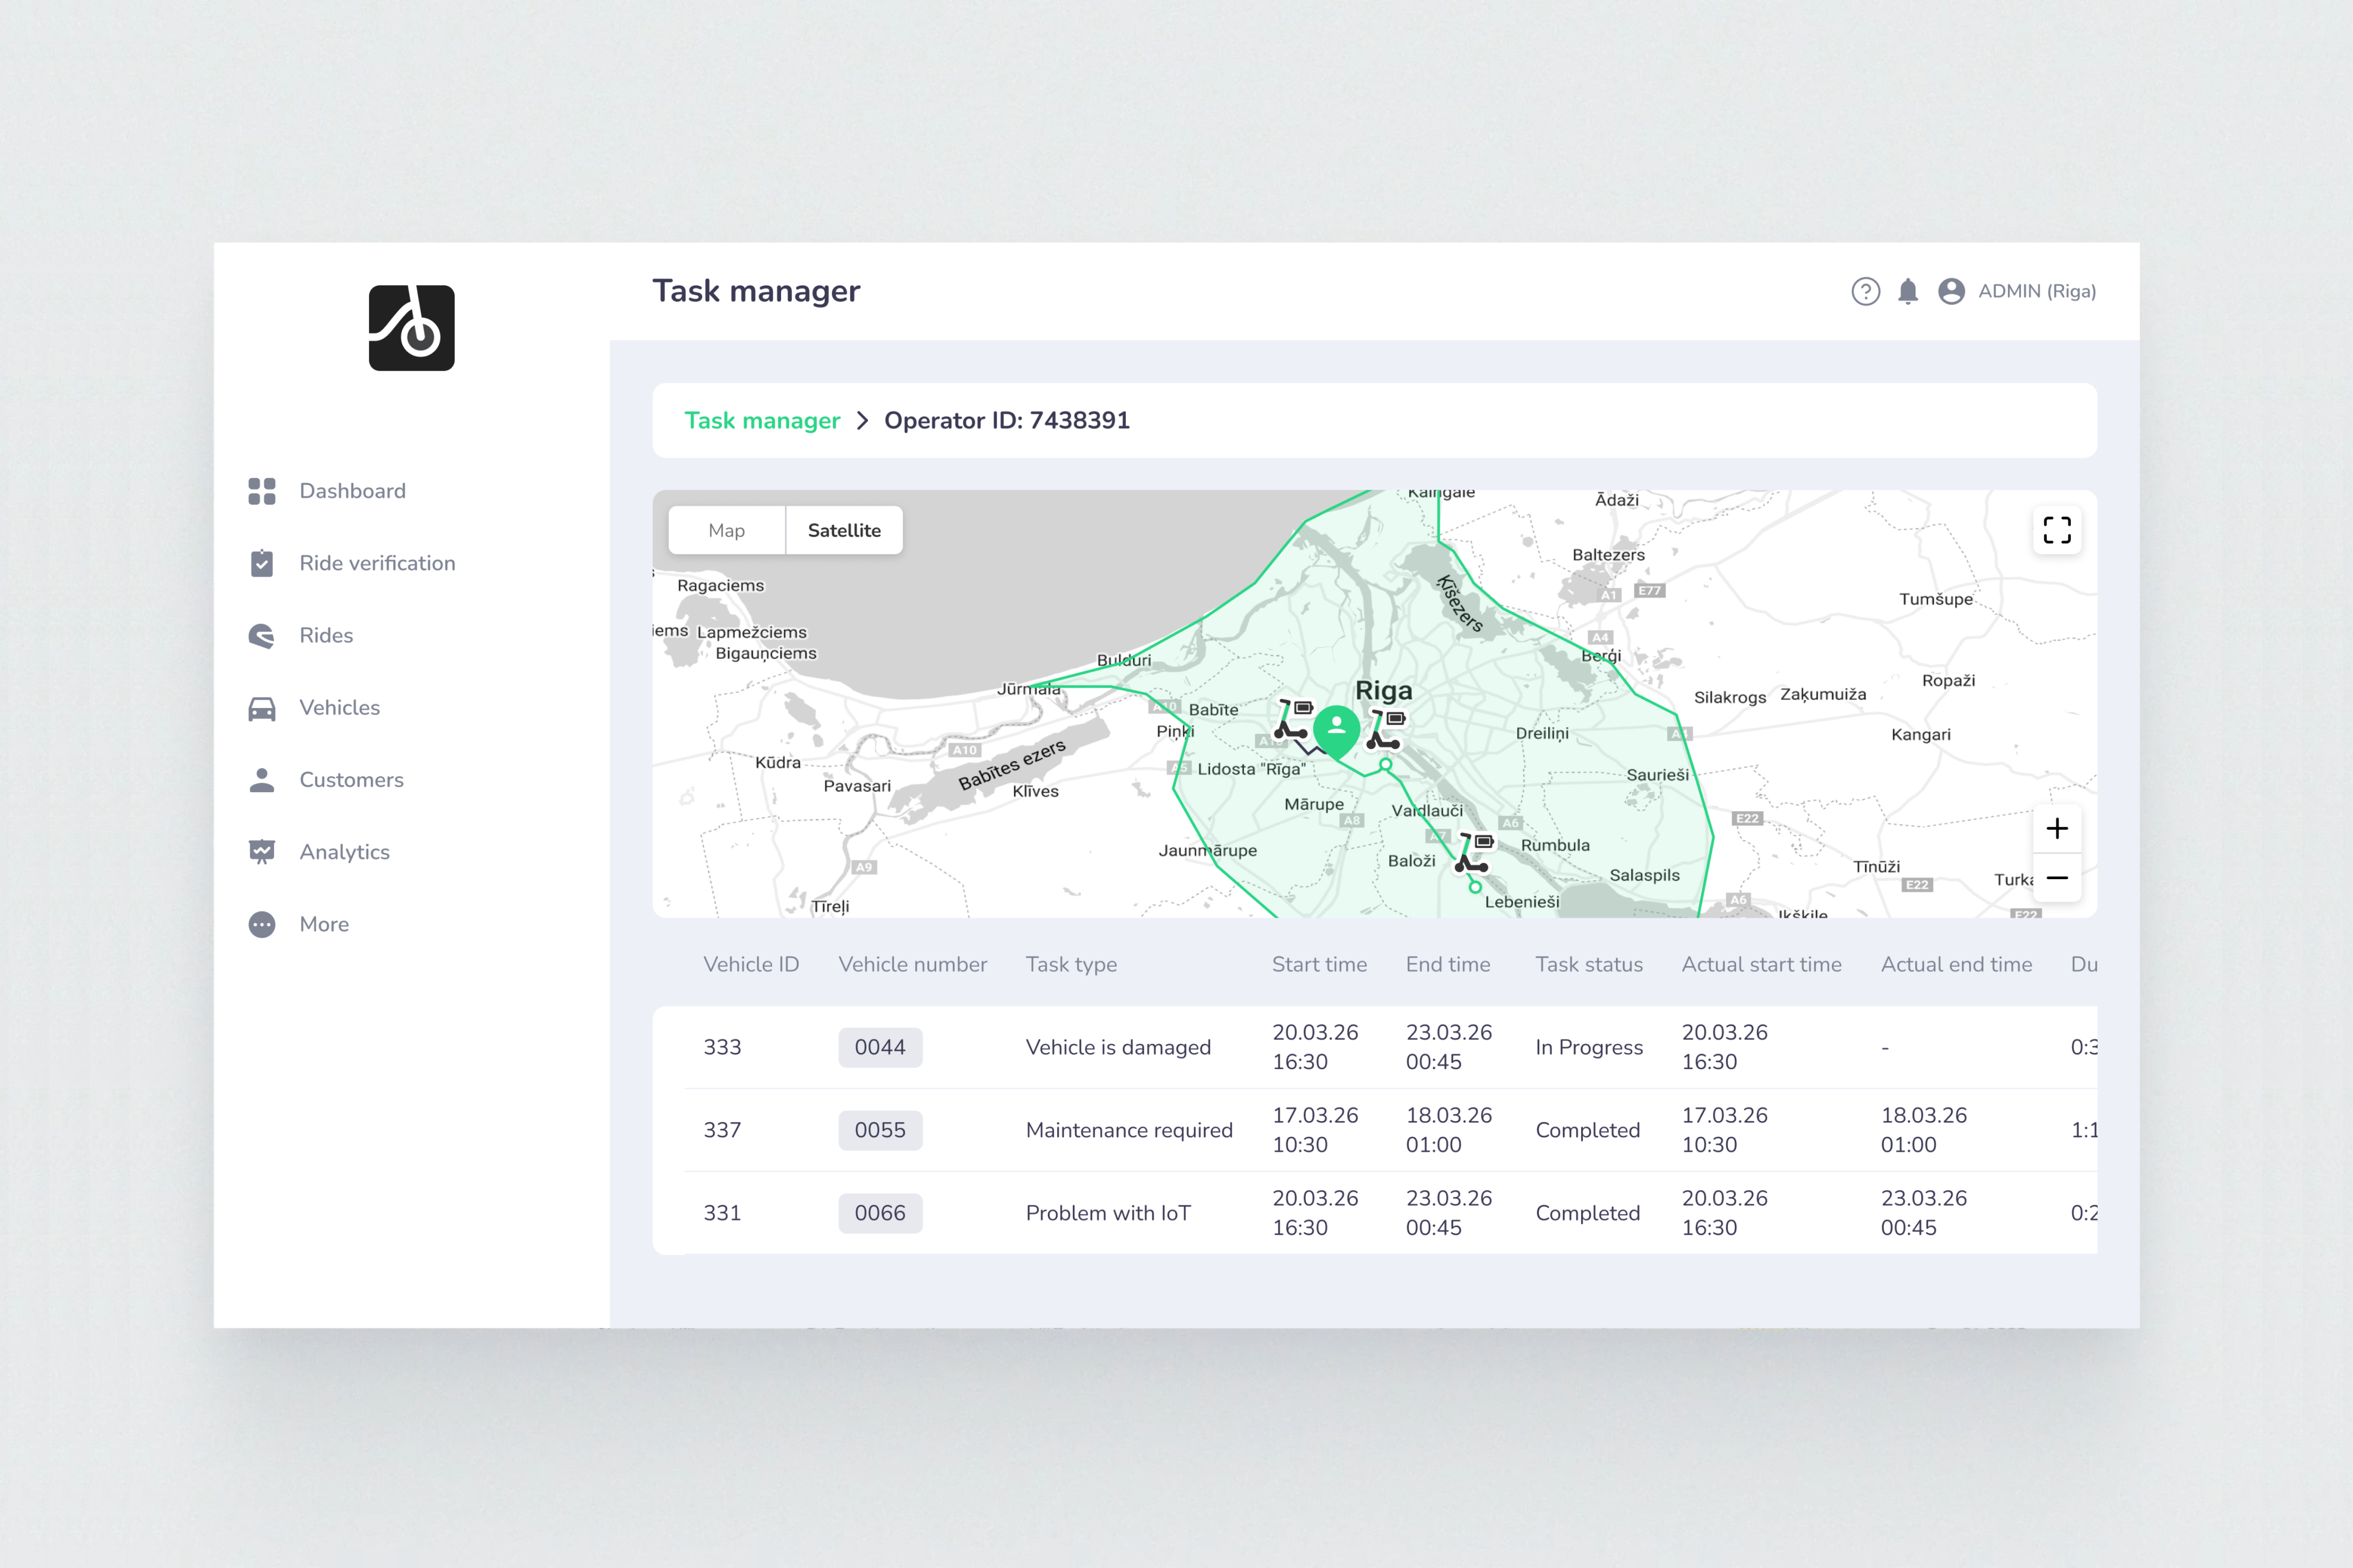Click the Vehicle number column header
The image size is (2353, 1568).
tap(912, 964)
